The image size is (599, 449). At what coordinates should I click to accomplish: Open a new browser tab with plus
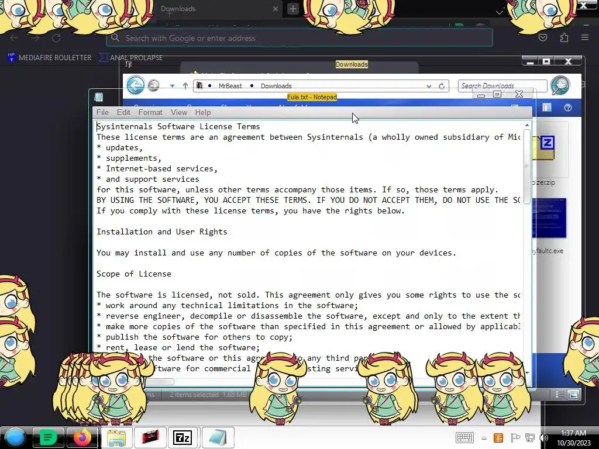point(292,8)
